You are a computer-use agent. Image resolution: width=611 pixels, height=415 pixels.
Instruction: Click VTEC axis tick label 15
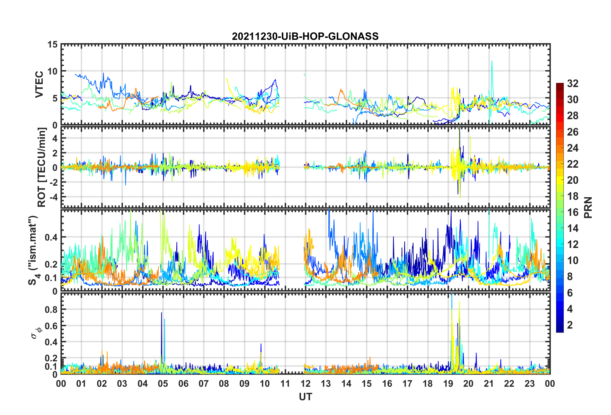[53, 44]
